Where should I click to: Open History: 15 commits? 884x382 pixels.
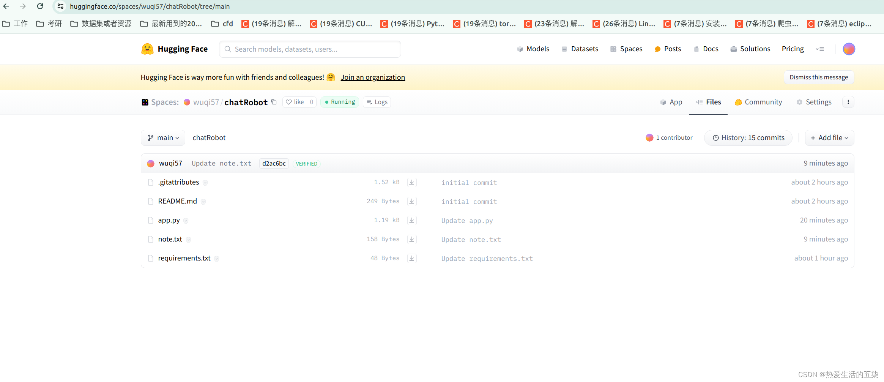tap(748, 138)
